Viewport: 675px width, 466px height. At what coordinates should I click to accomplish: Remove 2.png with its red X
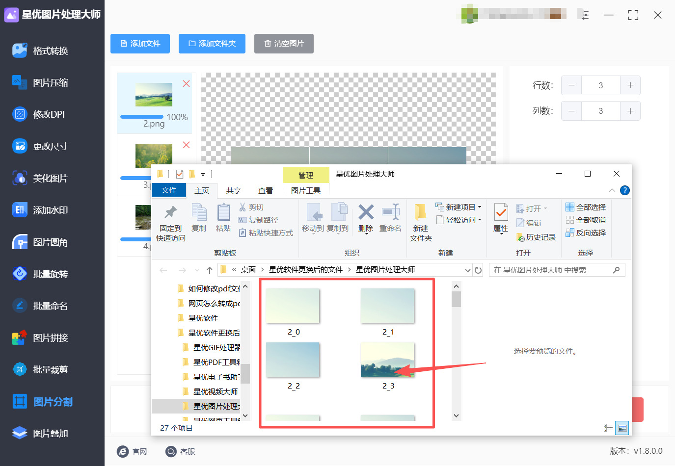(186, 84)
